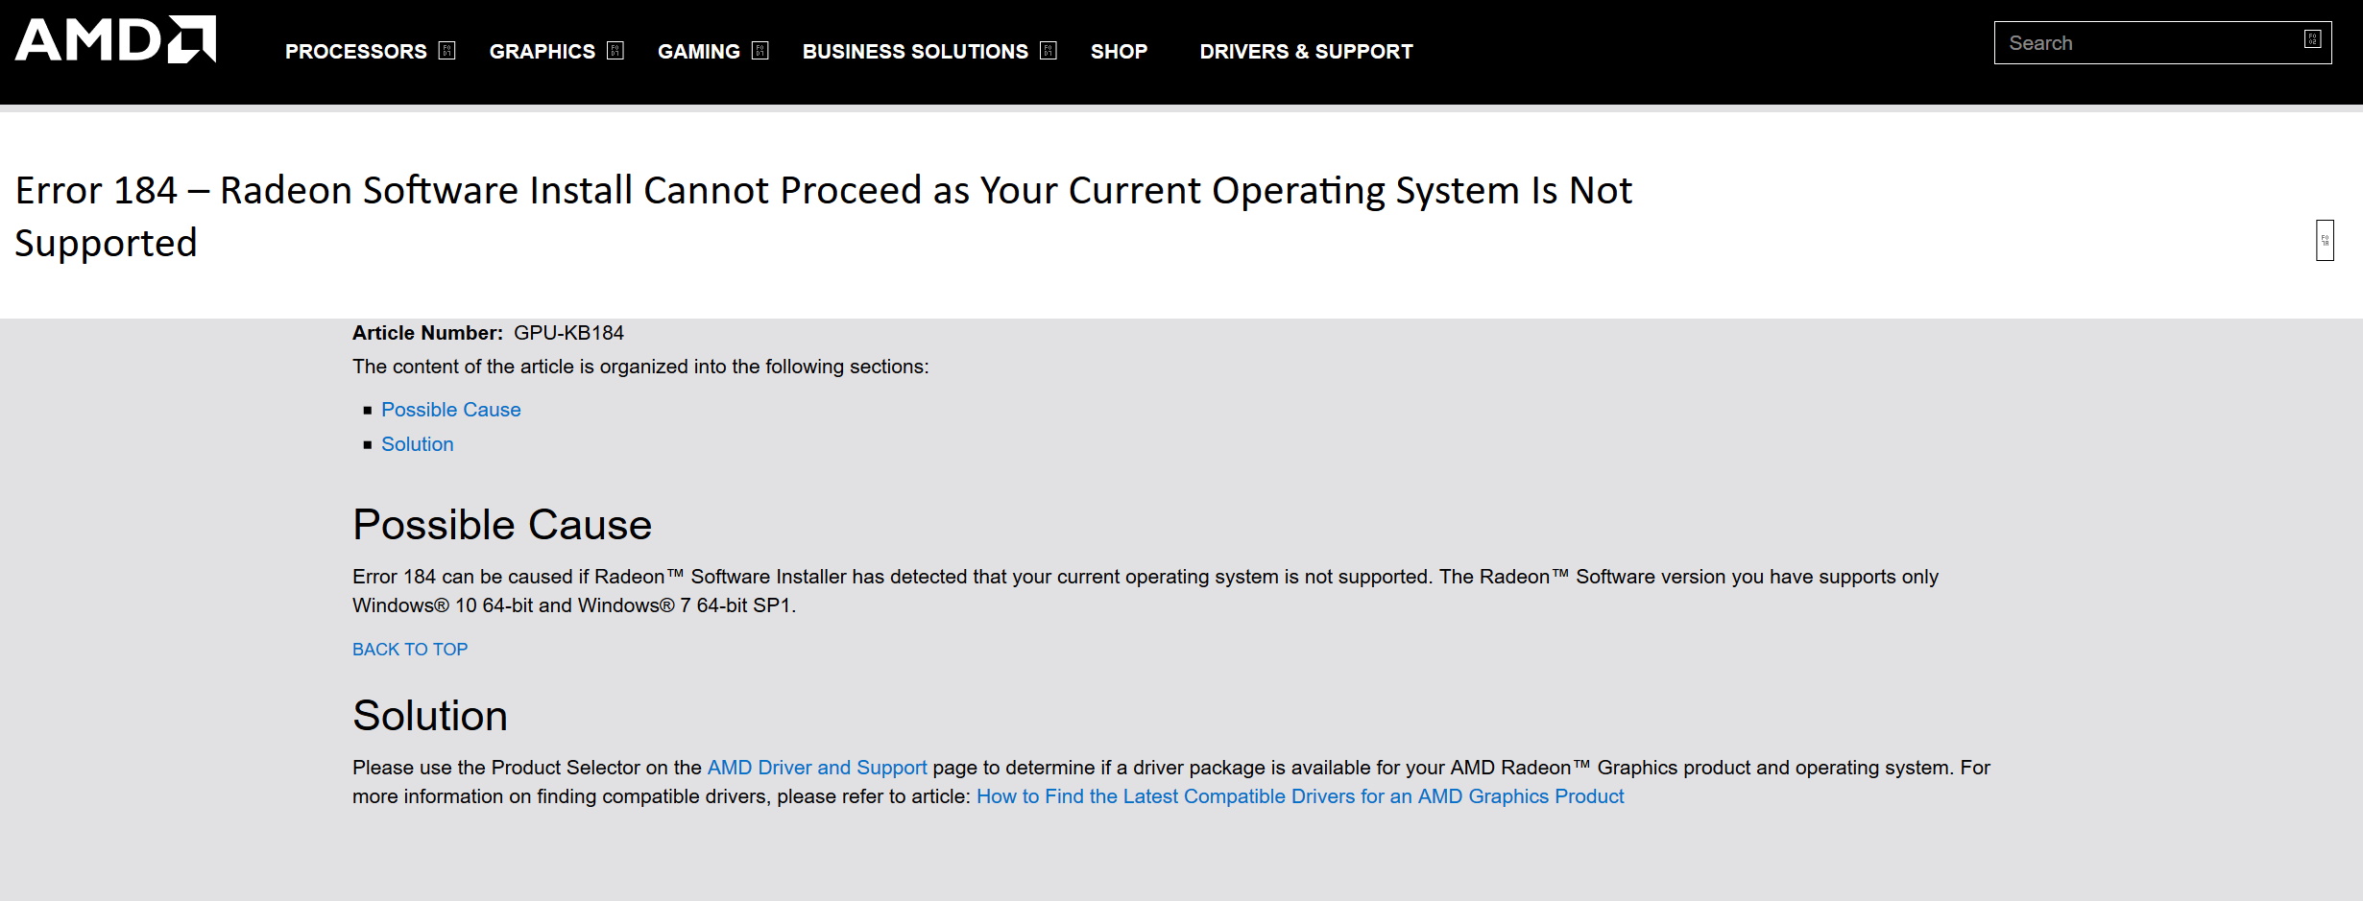Click the icon right of article title

pos(2325,240)
